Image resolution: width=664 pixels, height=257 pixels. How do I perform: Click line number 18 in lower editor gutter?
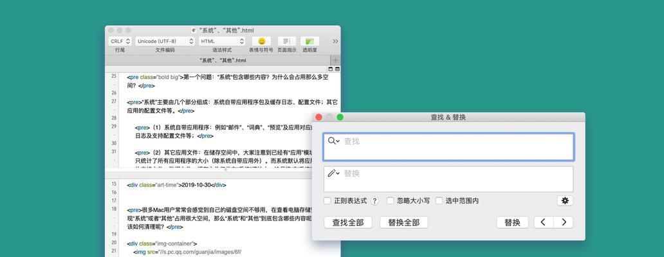[114, 209]
